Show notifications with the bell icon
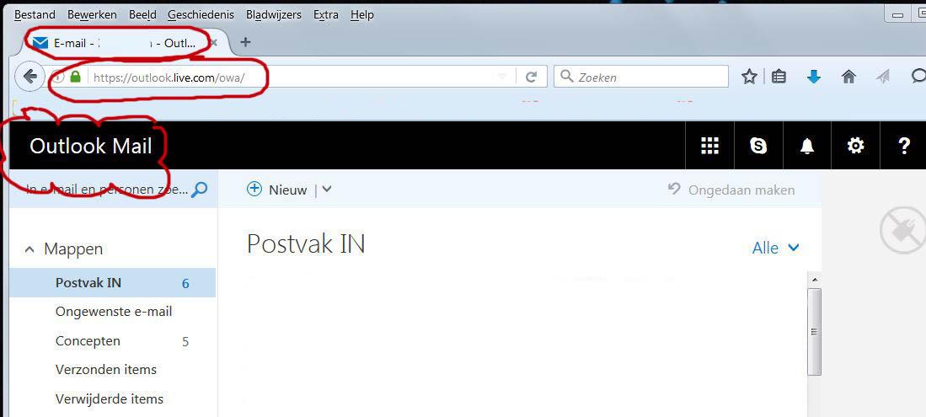Image resolution: width=926 pixels, height=417 pixels. (x=806, y=146)
